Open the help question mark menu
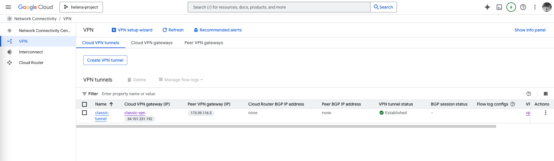554x161 pixels. pos(523,7)
